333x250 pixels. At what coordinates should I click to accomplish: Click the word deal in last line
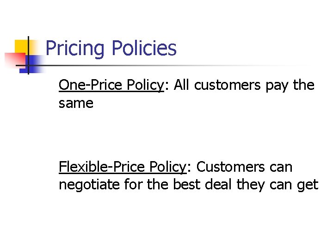(218, 184)
